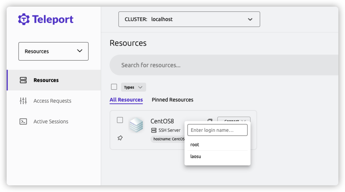
Task: Click the Teleport logo
Action: [45, 19]
